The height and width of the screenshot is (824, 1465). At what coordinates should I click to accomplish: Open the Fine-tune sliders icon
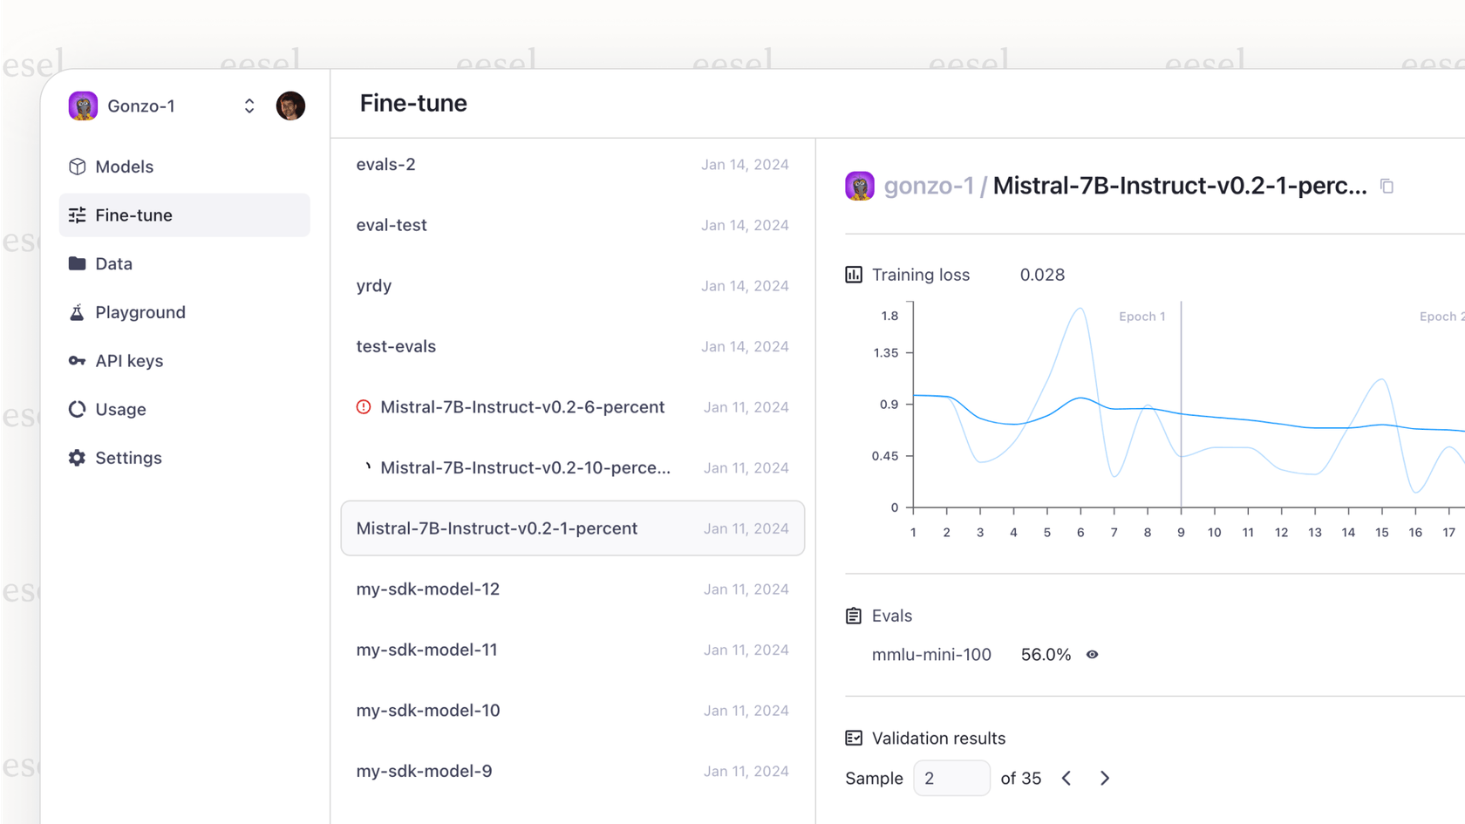click(x=77, y=215)
